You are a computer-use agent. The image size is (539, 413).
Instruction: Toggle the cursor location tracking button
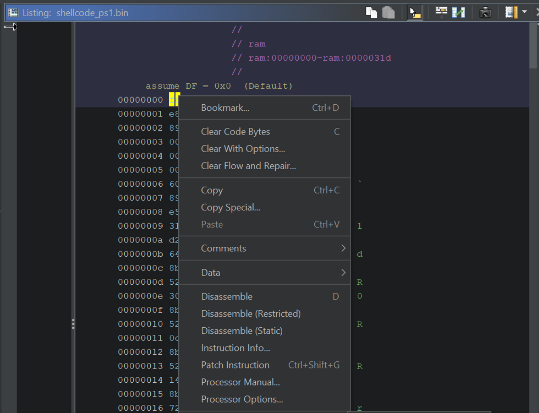tap(414, 12)
